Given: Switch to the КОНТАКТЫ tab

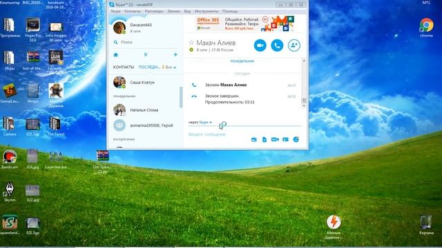Looking at the screenshot, I should click(124, 68).
